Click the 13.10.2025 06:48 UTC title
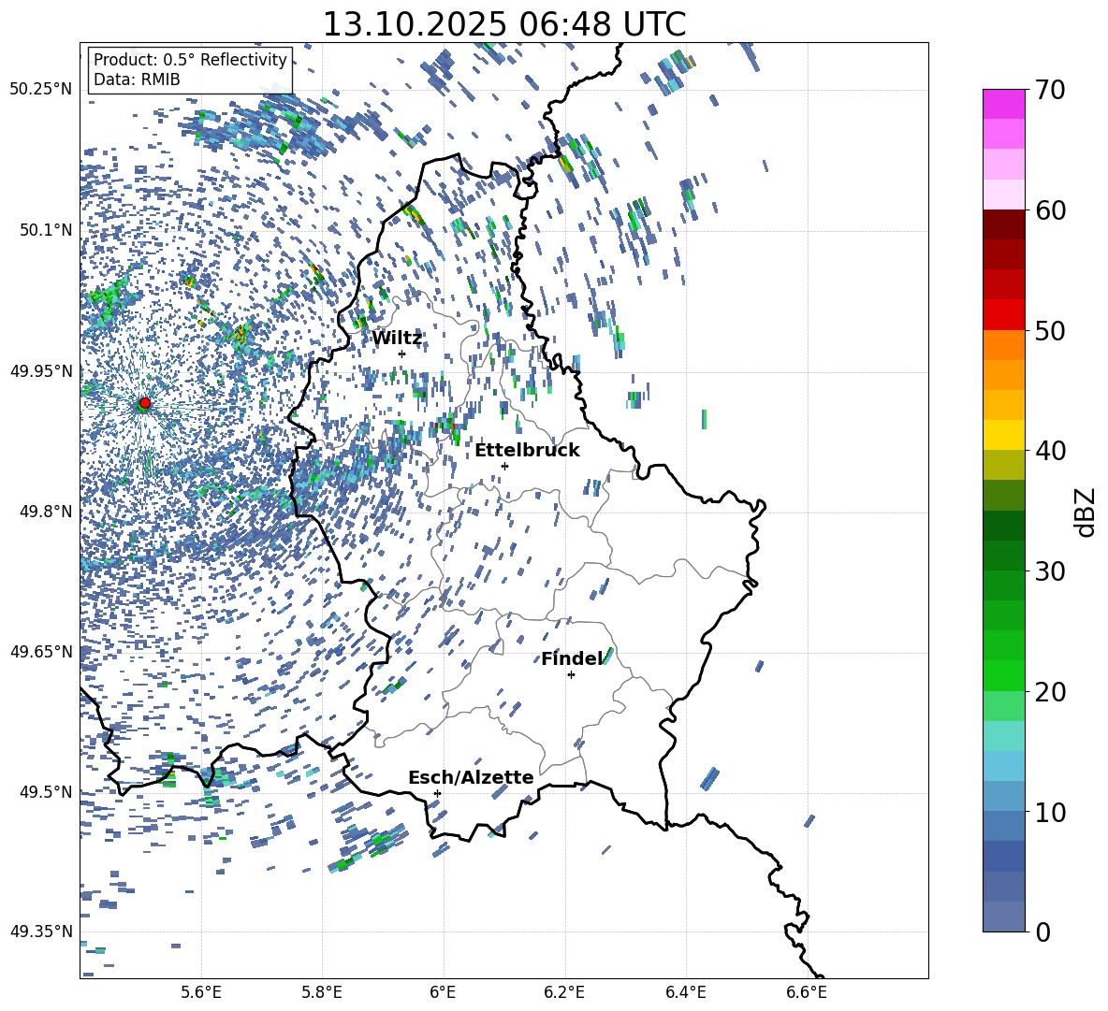 (503, 24)
